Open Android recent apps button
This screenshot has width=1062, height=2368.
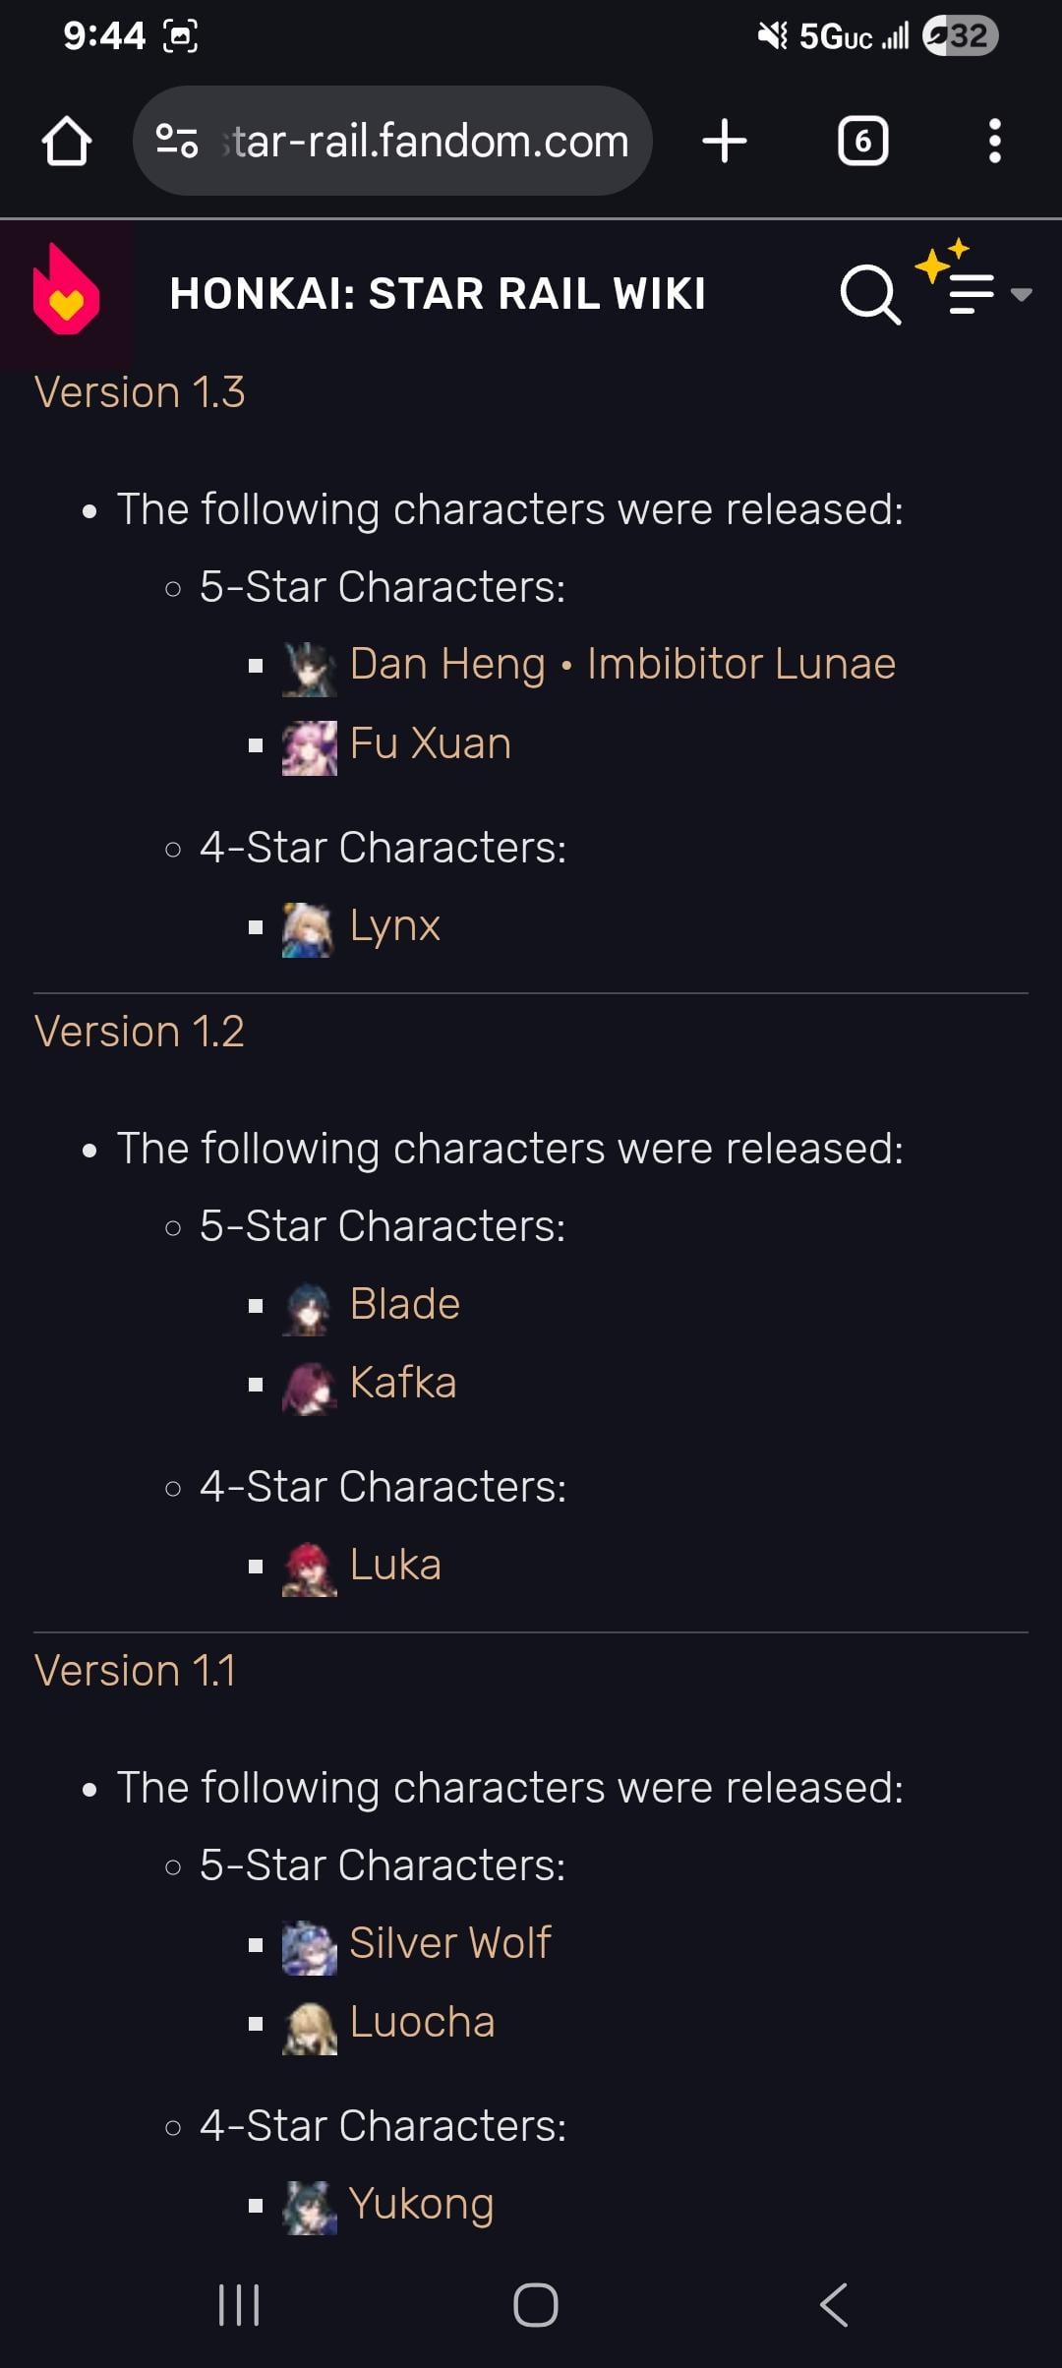239,2305
